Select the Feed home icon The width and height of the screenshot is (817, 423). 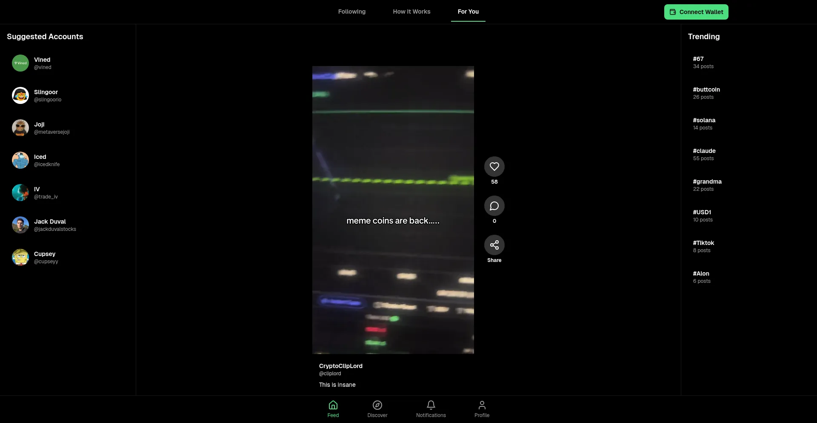click(333, 405)
